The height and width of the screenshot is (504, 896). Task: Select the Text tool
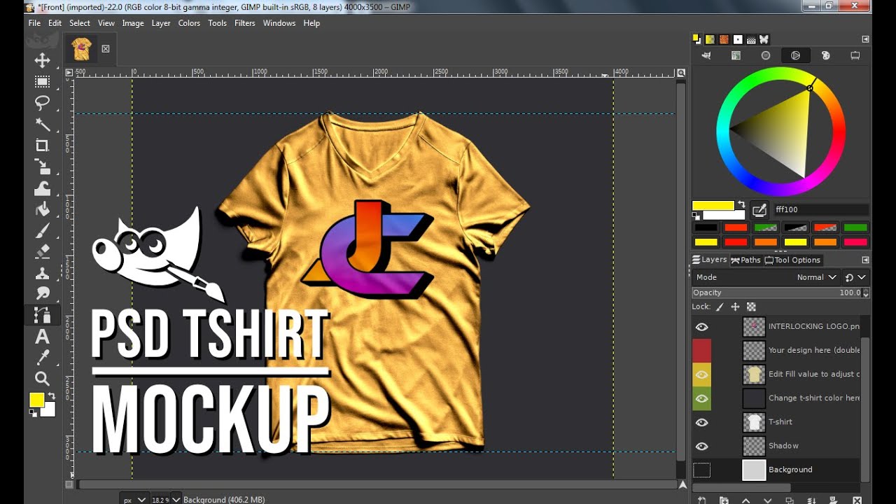tap(43, 337)
